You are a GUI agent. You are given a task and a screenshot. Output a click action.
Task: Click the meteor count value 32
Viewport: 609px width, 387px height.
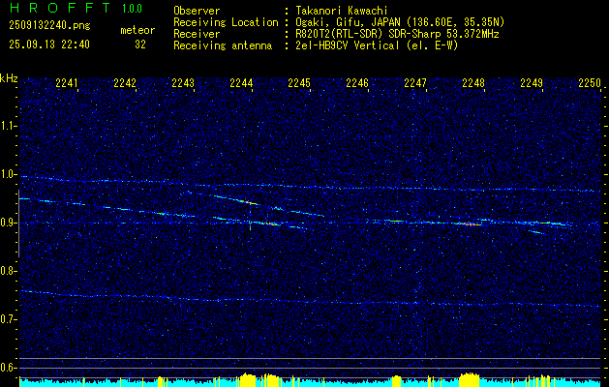(140, 45)
